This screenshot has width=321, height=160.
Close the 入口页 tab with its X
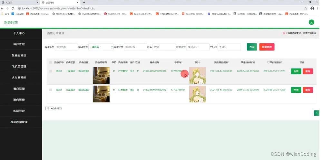pyautogui.click(x=37, y=3)
